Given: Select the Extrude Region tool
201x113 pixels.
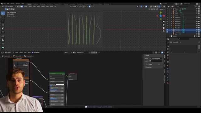Looking at the screenshot, I should click(x=3, y=48).
